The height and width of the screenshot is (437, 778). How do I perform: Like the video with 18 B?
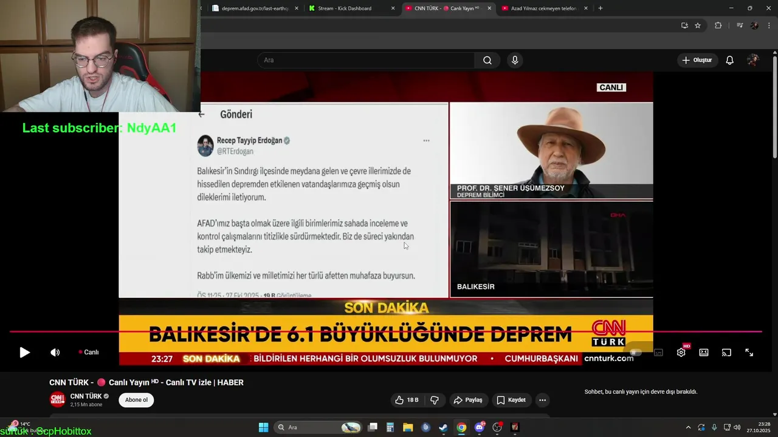pos(407,400)
